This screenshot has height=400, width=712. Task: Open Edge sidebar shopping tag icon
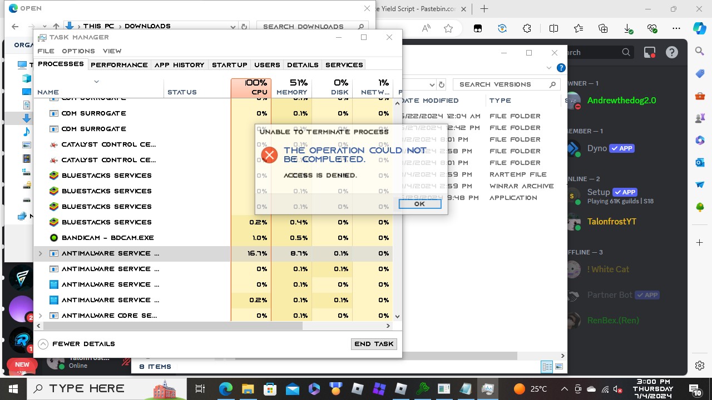click(x=700, y=74)
